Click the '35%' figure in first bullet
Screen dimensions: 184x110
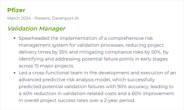click(x=63, y=52)
